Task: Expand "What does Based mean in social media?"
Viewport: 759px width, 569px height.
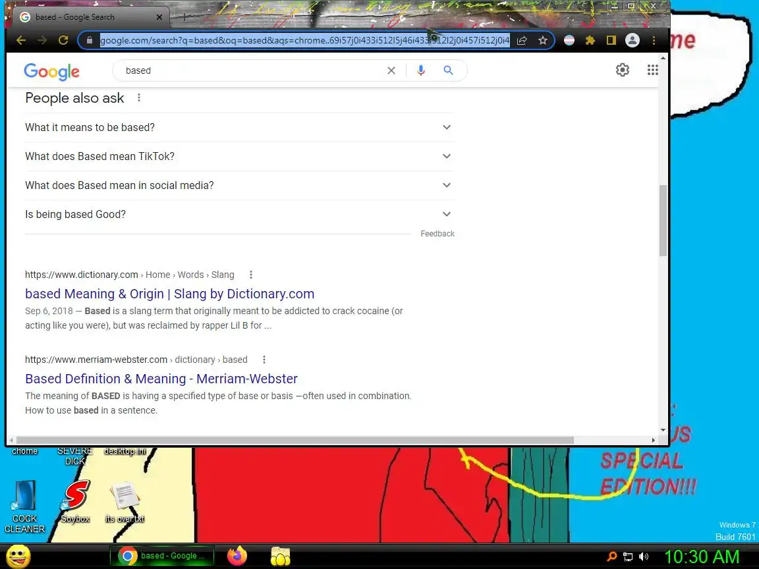Action: [239, 185]
